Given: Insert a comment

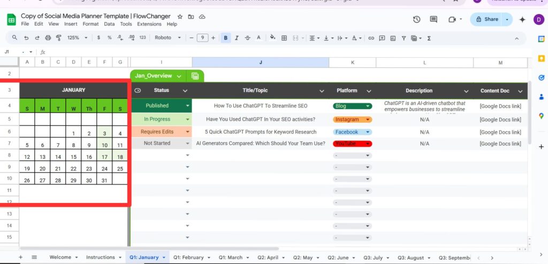Looking at the screenshot, I should 382,38.
